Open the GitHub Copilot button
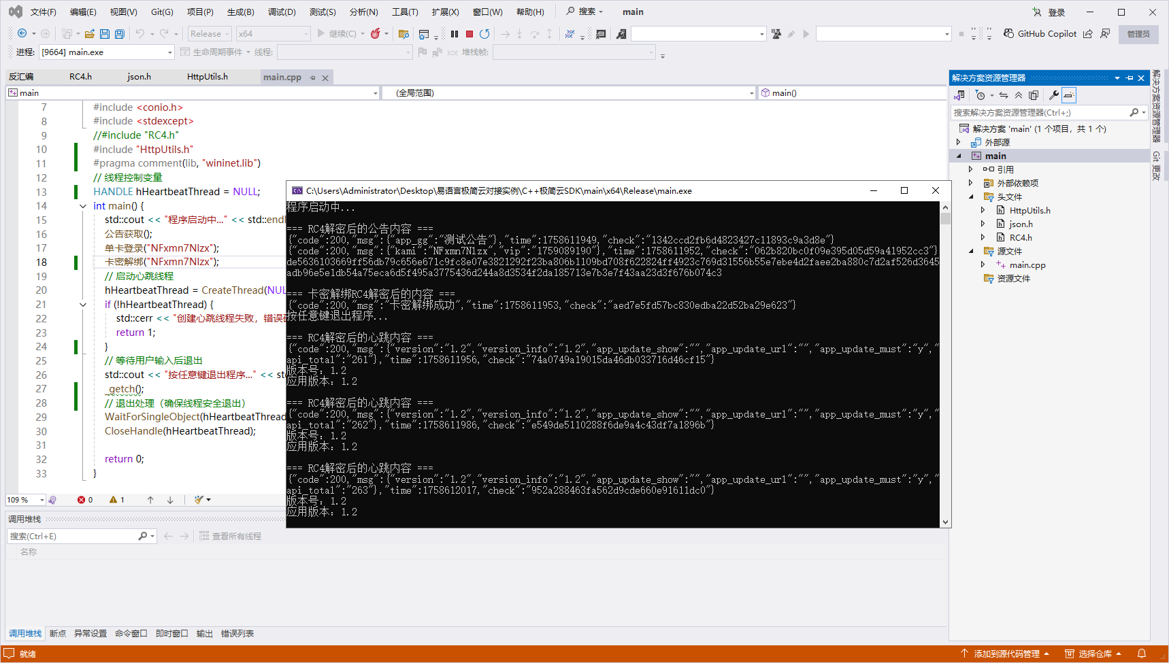The image size is (1169, 663). tap(1040, 34)
